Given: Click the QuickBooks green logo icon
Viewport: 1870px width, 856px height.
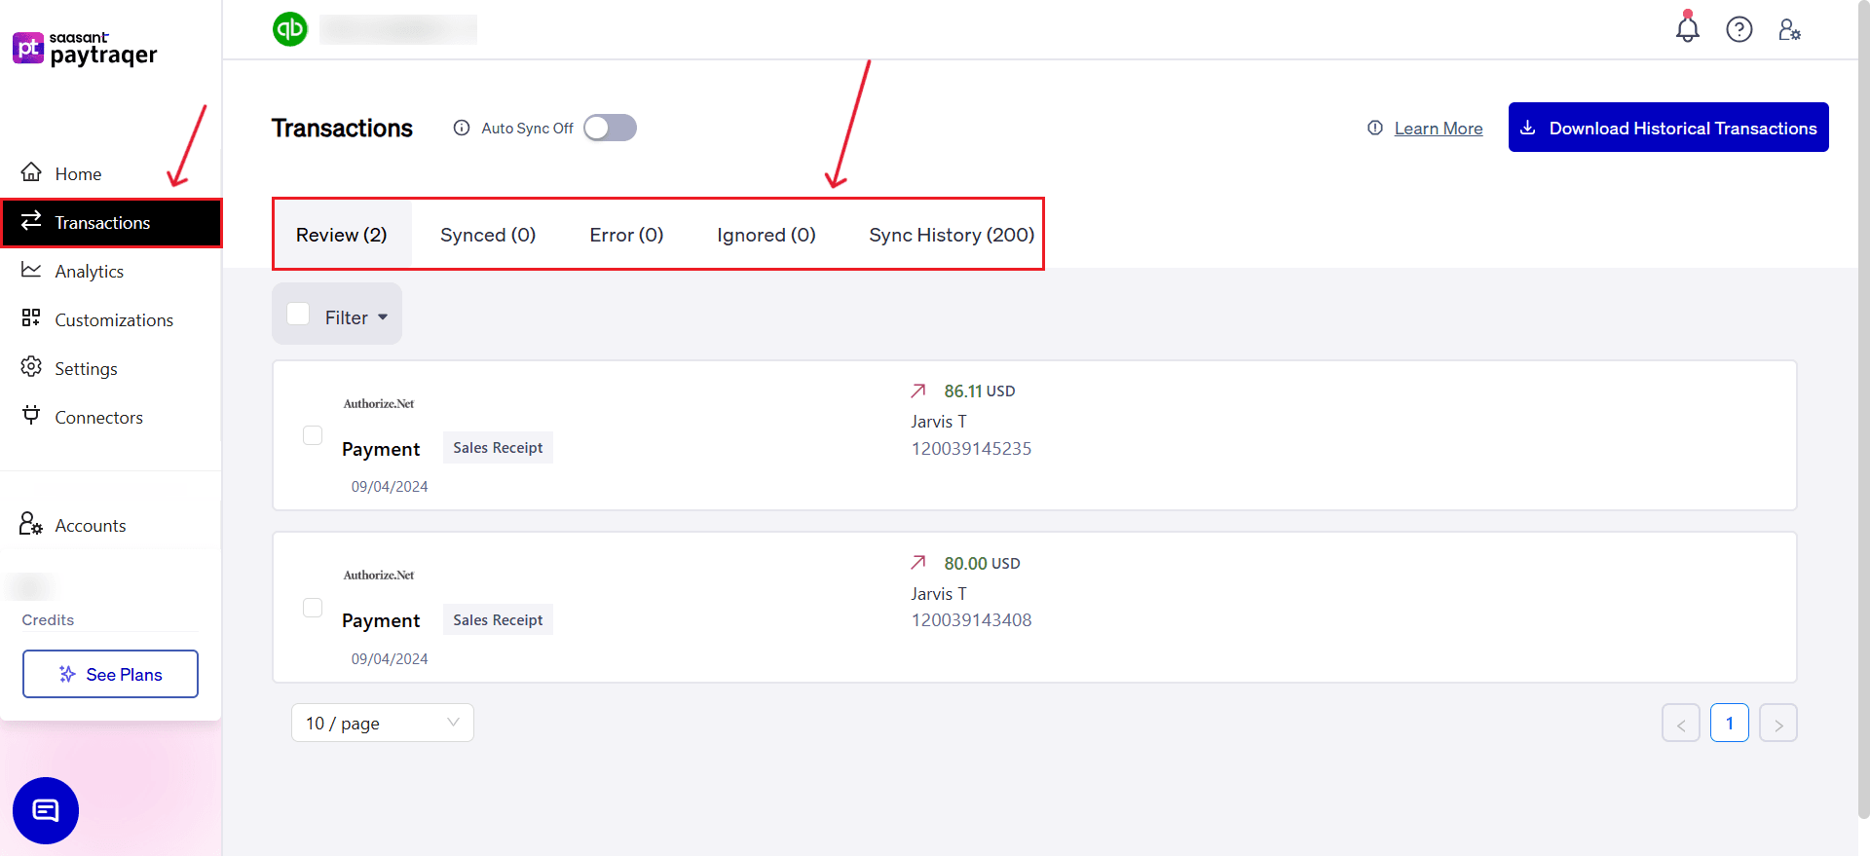Looking at the screenshot, I should pyautogui.click(x=290, y=29).
